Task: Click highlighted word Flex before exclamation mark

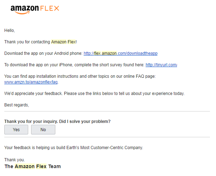Action: click(72, 42)
